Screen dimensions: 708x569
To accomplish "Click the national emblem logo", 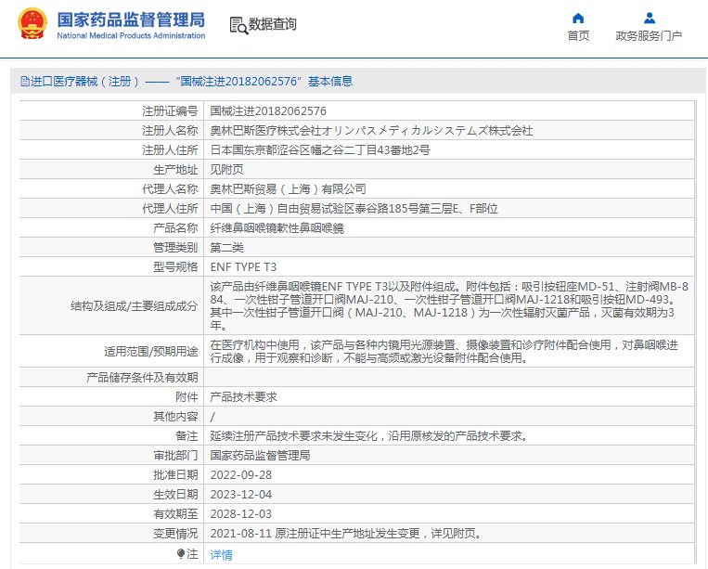I will [32, 24].
